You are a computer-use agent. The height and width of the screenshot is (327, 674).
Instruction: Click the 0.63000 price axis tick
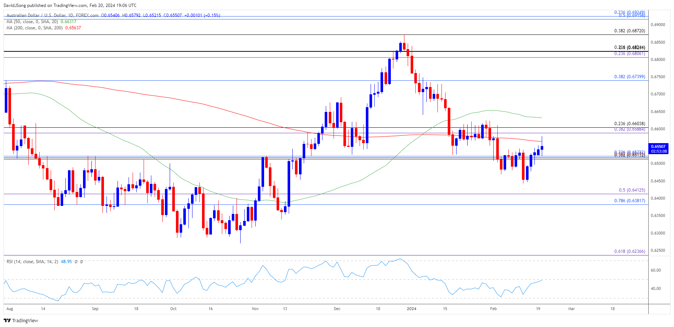tap(658, 233)
